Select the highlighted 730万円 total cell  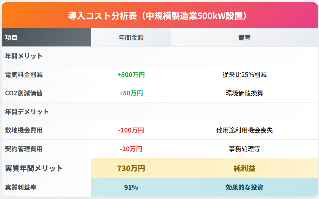(x=131, y=168)
